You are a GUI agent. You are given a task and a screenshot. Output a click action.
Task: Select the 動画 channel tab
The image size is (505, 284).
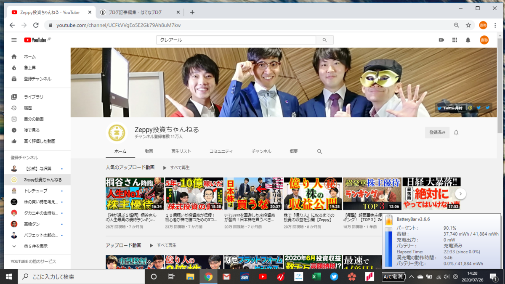coord(149,151)
